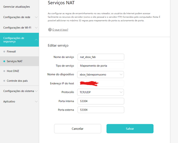Open Controle dos pais submenu item
Viewport: 178px width, 143px height.
tap(17, 81)
